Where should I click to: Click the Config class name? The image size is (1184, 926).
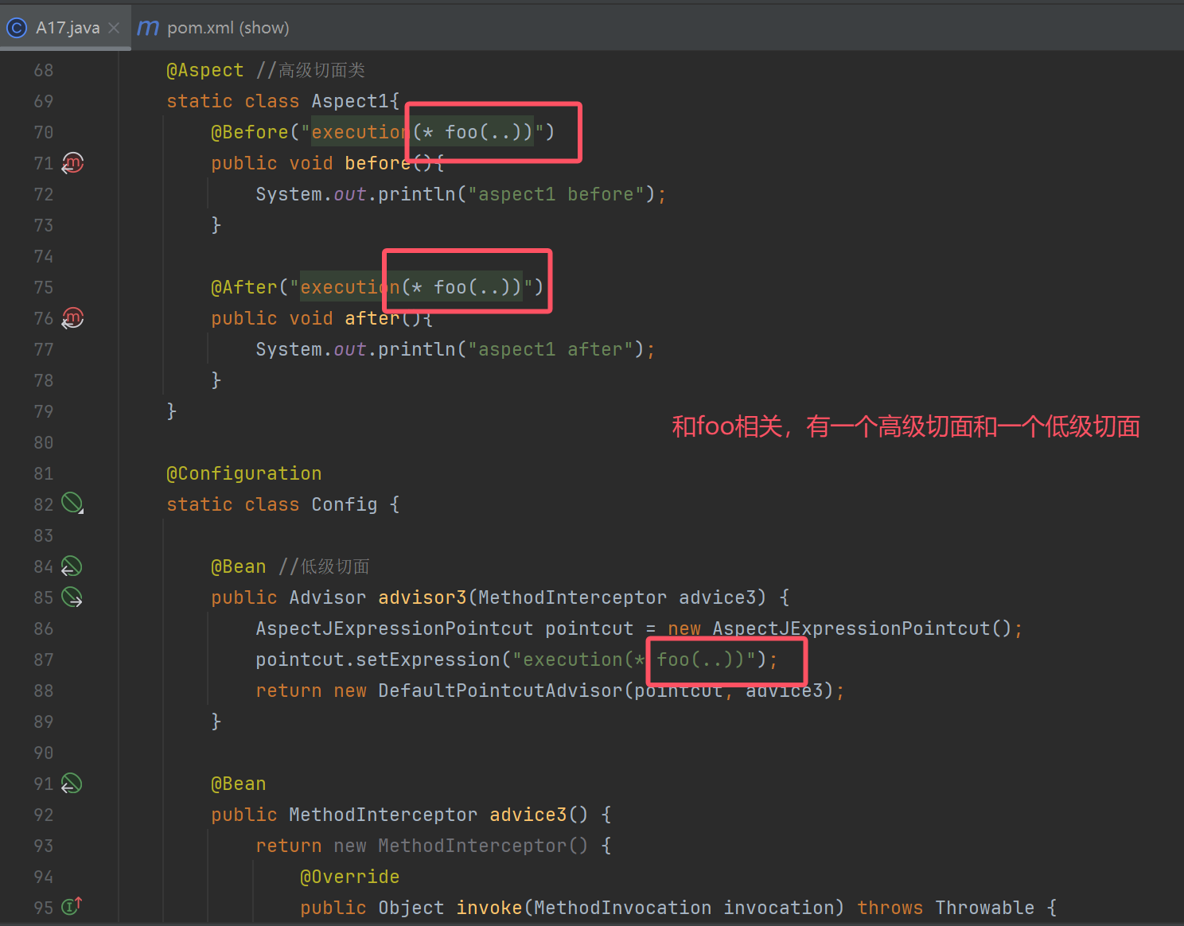tap(345, 504)
